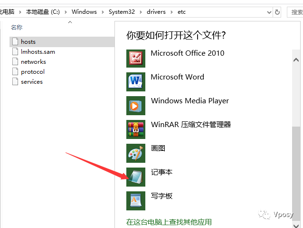Viewport: 303px width, 228px height.
Task: Select the Windows Media Player icon
Action: (136, 106)
